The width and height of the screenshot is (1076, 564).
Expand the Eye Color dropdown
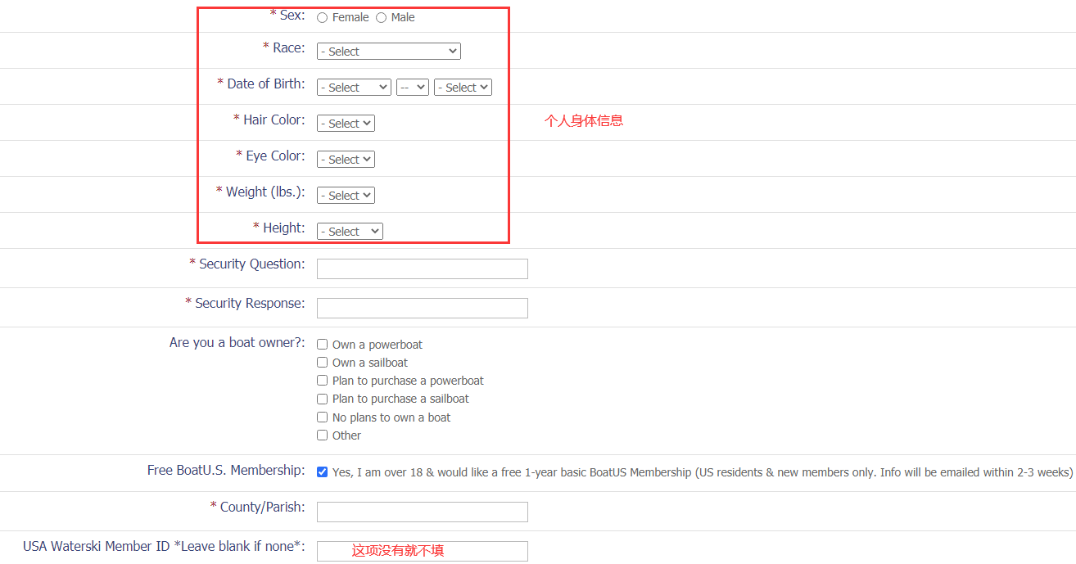click(346, 160)
